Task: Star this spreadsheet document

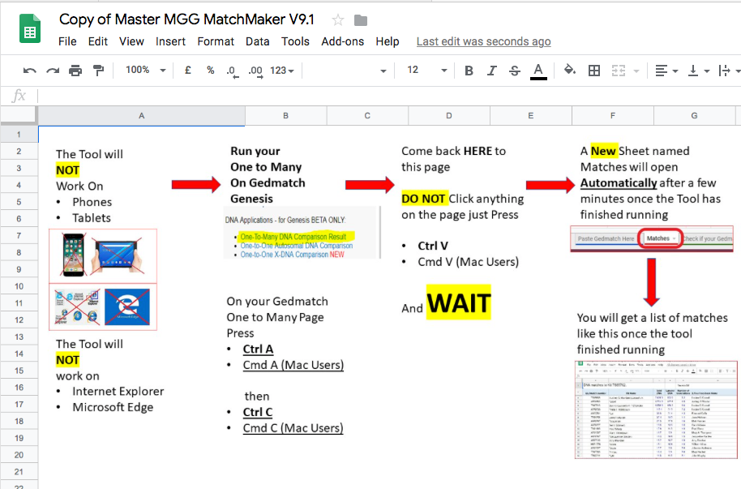Action: click(337, 19)
